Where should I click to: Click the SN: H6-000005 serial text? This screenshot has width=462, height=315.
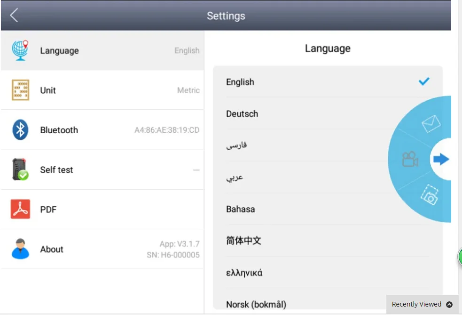(173, 255)
